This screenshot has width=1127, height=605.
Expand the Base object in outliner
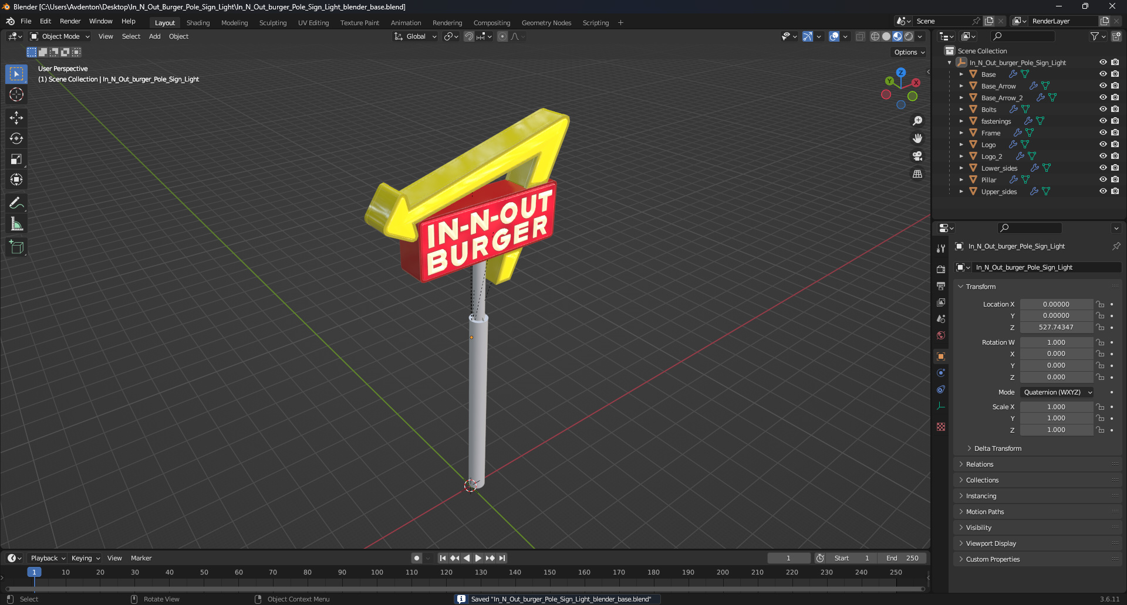[x=961, y=74]
